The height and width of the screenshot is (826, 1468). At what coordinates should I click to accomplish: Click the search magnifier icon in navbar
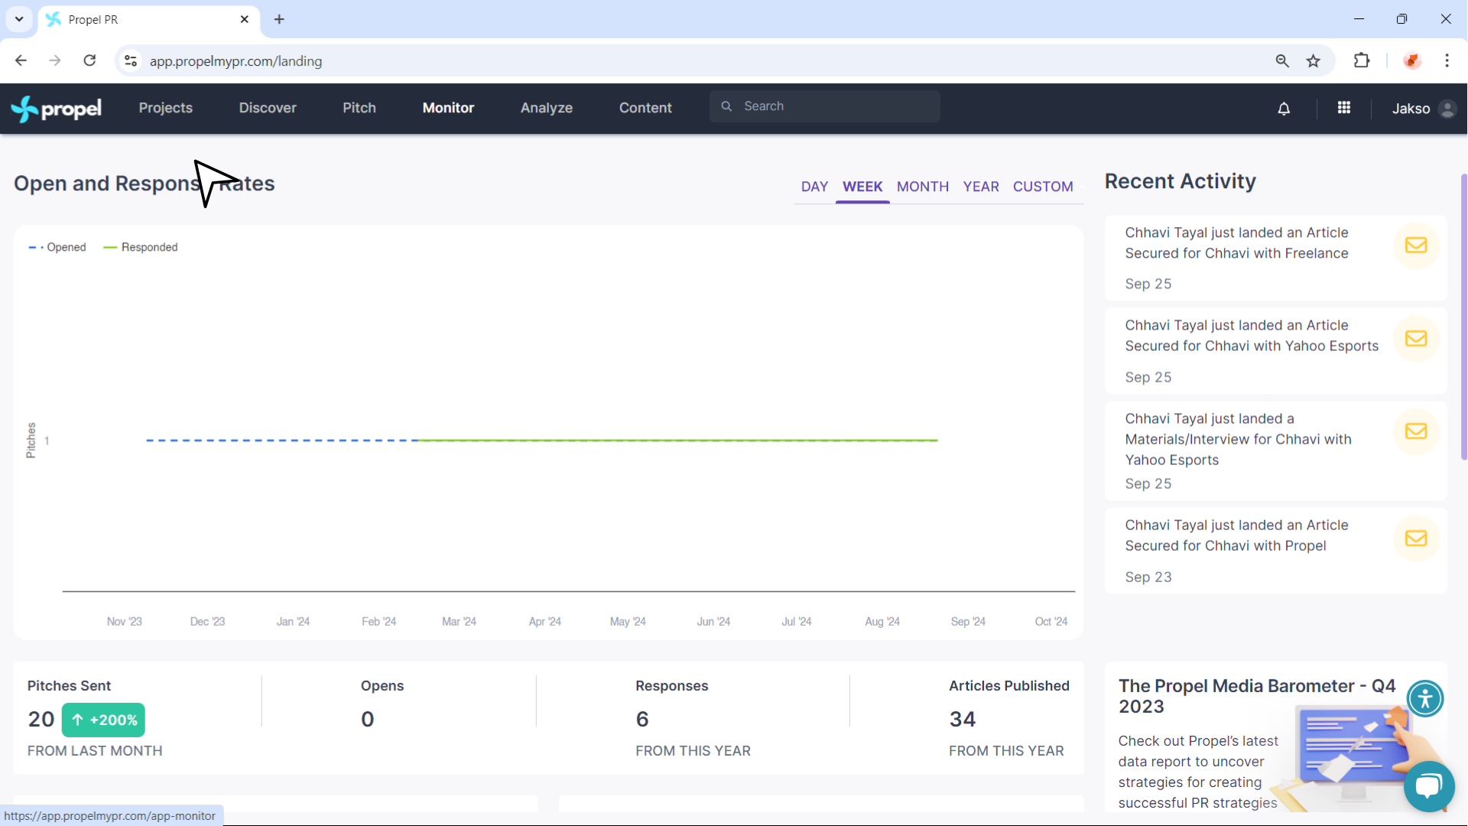[726, 106]
